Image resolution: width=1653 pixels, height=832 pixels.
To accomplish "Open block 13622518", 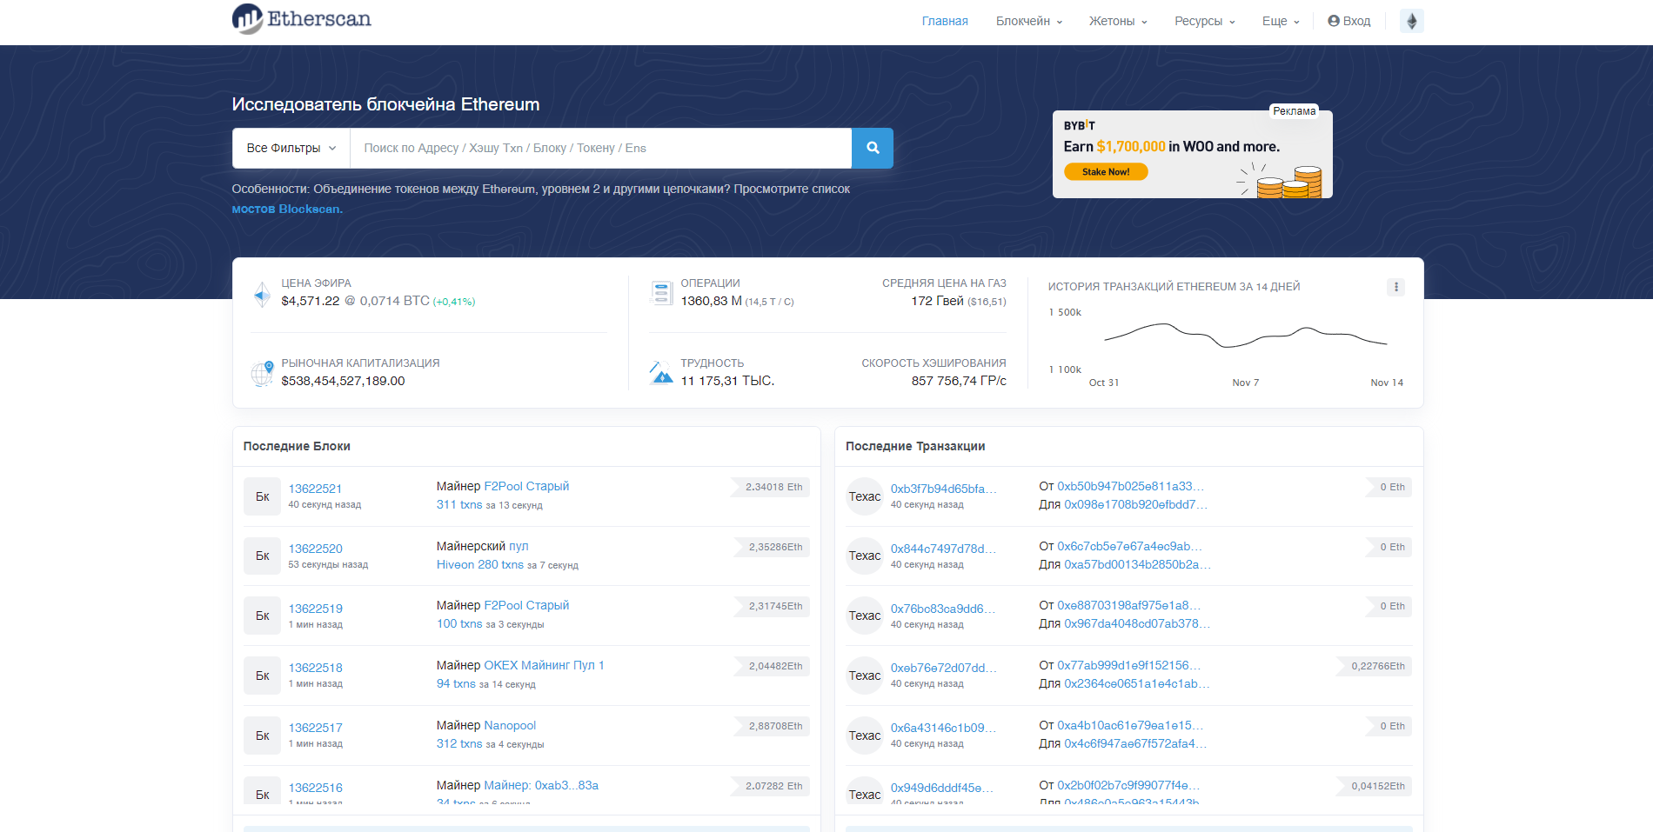I will 315,668.
